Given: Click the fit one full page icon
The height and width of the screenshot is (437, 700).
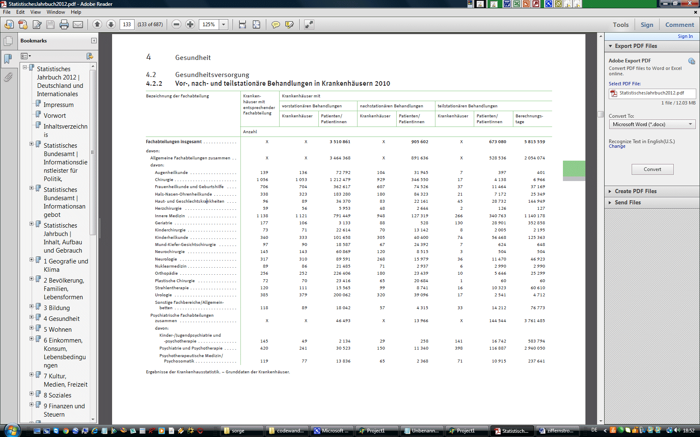Looking at the screenshot, I should point(257,25).
